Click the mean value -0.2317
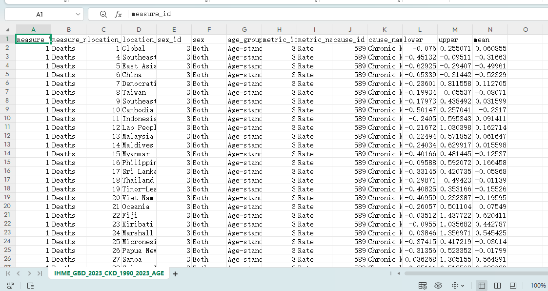This screenshot has height=291, width=548. pos(490,110)
